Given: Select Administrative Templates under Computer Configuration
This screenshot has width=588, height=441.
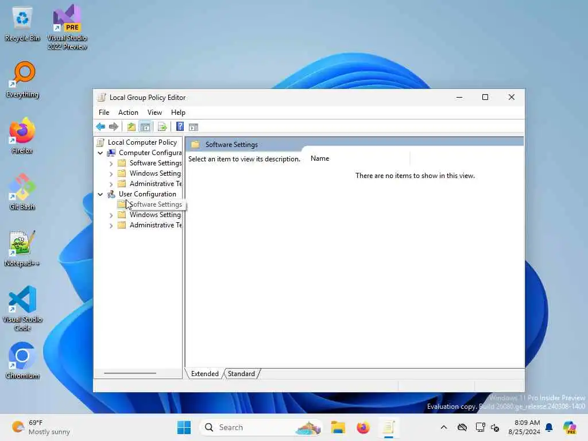Looking at the screenshot, I should tap(156, 183).
